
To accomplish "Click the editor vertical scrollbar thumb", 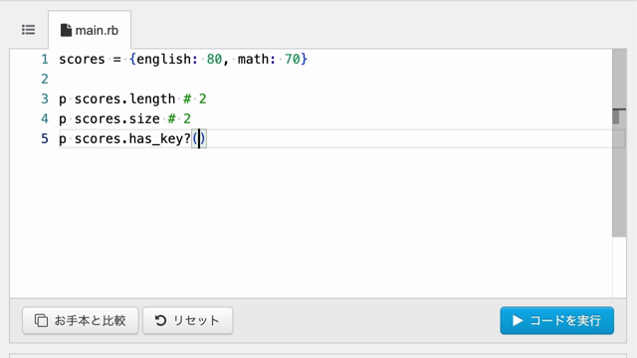I will (x=619, y=142).
